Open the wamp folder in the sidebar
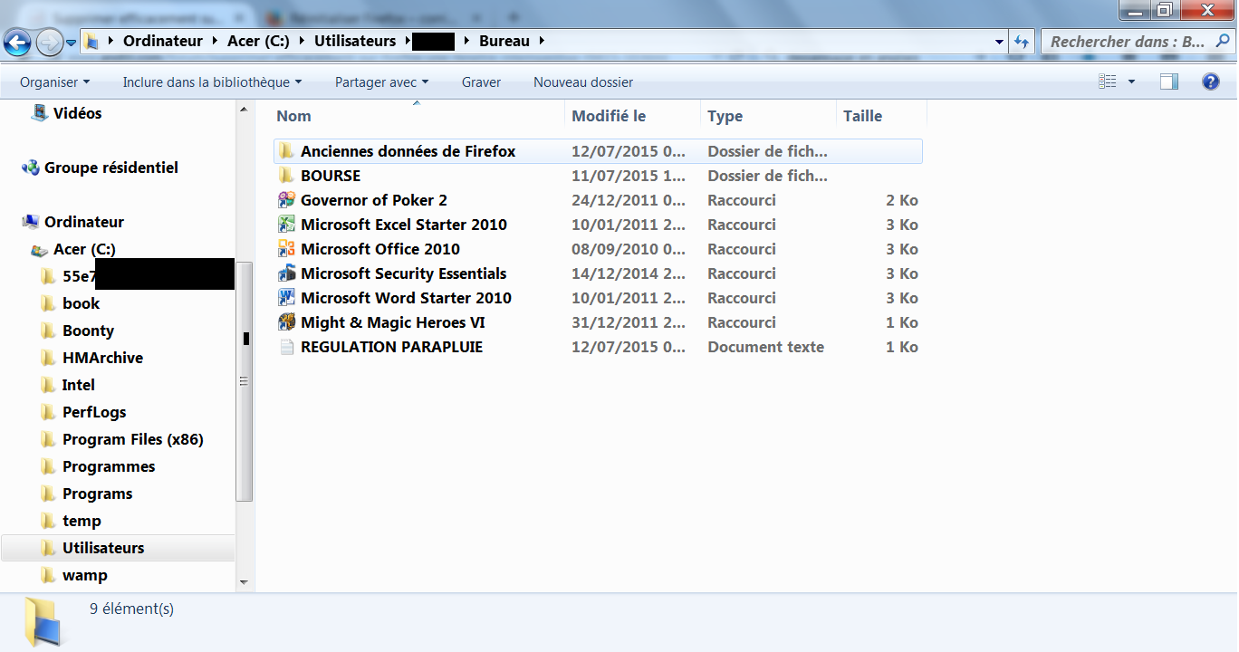 (x=85, y=575)
